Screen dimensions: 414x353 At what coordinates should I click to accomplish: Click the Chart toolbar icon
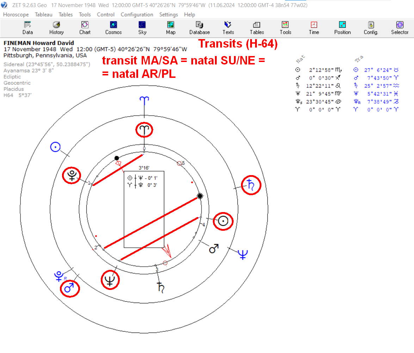point(85,28)
